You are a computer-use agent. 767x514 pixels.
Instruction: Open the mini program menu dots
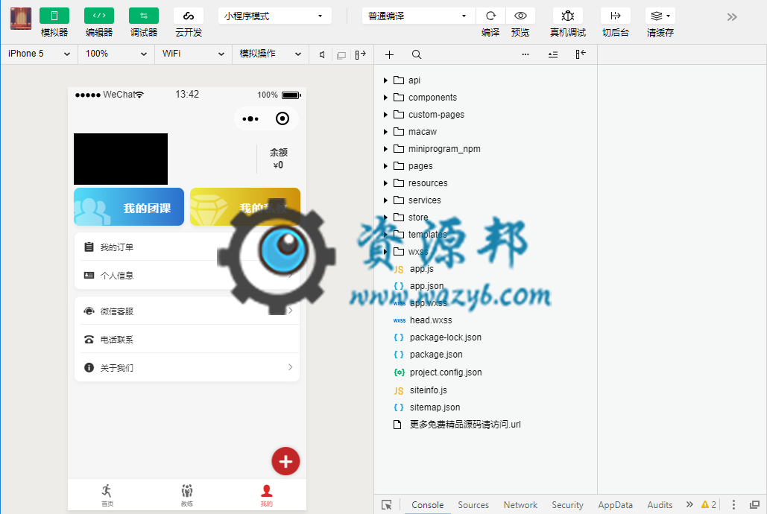pyautogui.click(x=250, y=119)
